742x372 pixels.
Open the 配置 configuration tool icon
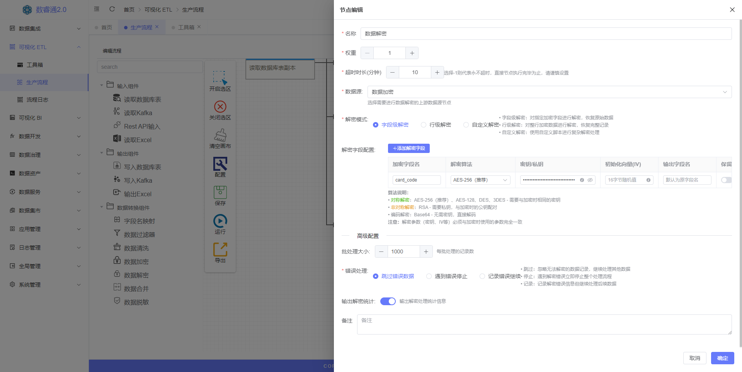(220, 164)
